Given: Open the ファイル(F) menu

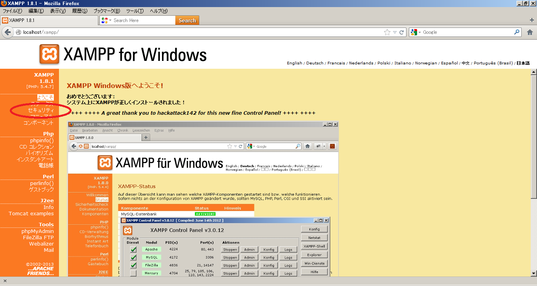Looking at the screenshot, I should point(13,11).
